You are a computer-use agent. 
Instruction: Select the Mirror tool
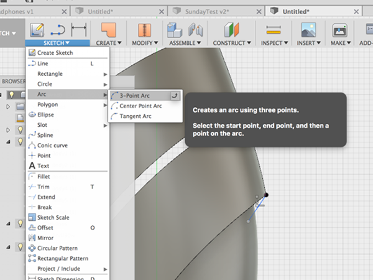click(x=68, y=238)
